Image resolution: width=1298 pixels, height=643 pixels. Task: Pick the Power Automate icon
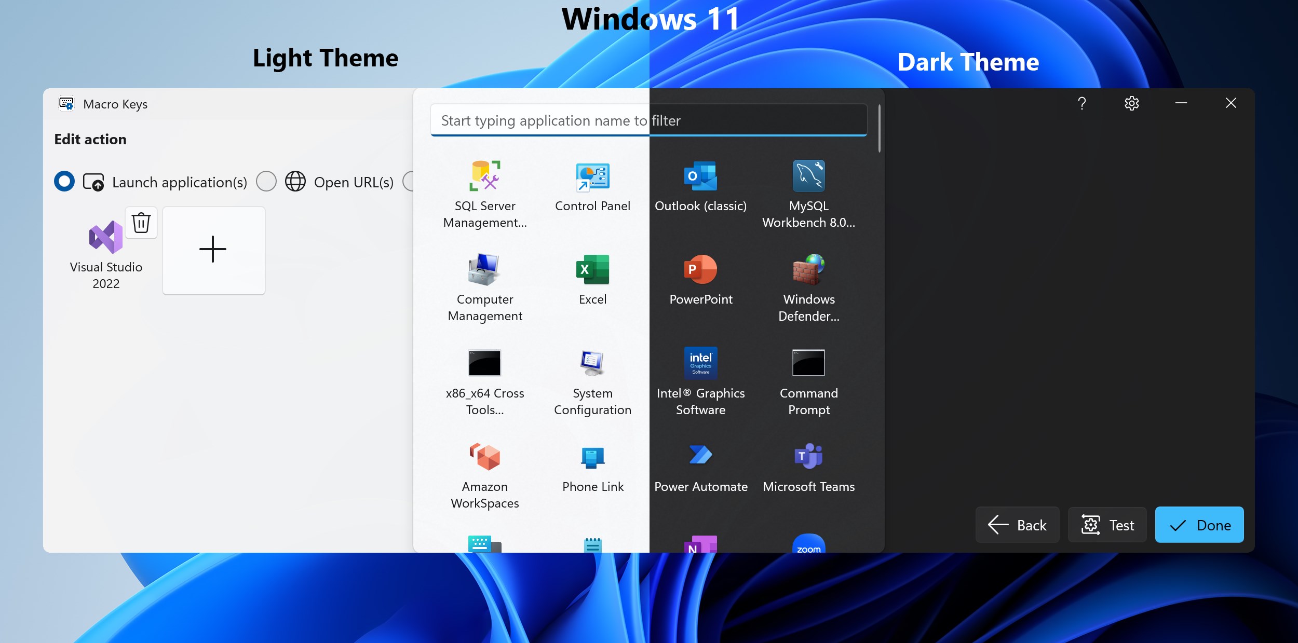coord(700,455)
